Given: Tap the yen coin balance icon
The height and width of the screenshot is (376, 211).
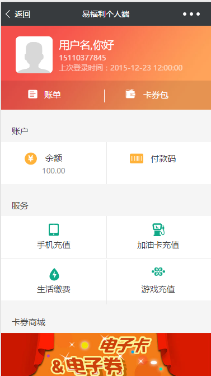Looking at the screenshot, I should pos(31,158).
